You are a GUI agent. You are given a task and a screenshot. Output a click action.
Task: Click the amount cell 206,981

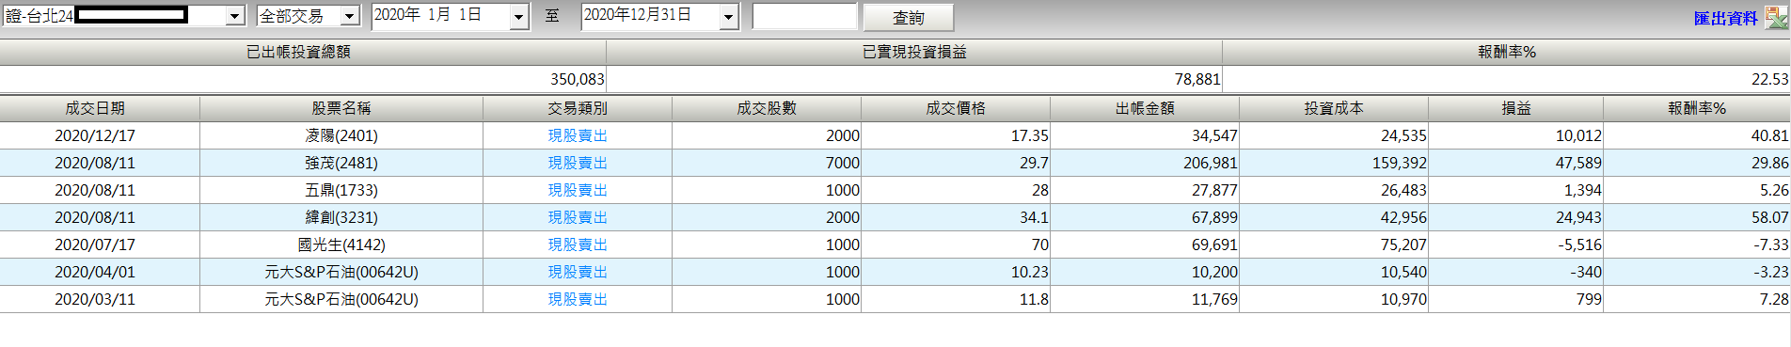point(1145,163)
